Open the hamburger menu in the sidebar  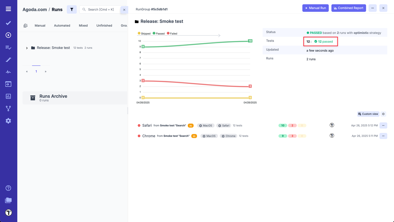point(8,9)
